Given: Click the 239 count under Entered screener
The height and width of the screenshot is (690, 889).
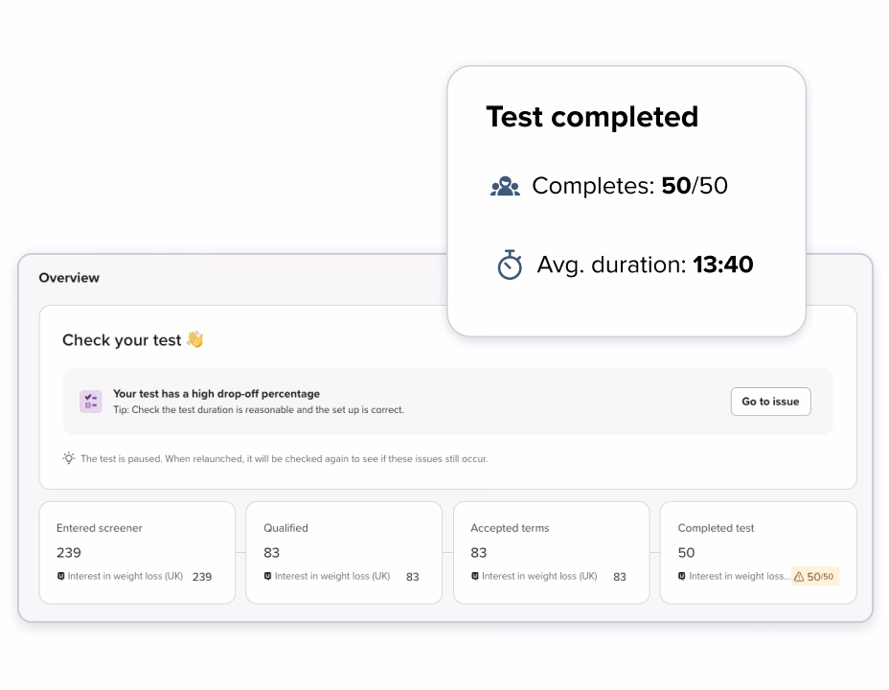Looking at the screenshot, I should pyautogui.click(x=69, y=552).
